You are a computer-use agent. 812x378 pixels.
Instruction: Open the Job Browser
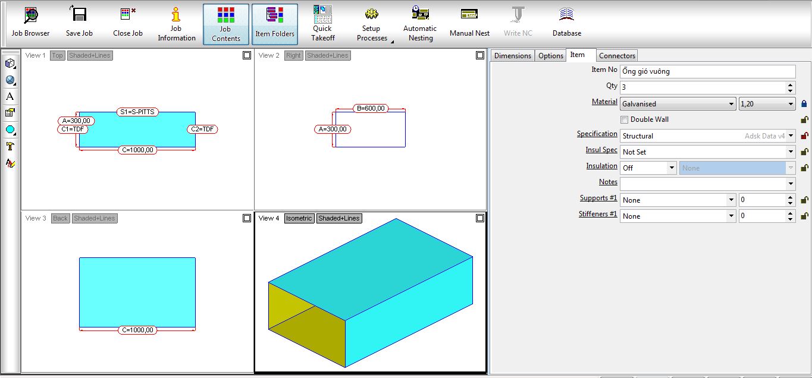pyautogui.click(x=30, y=23)
